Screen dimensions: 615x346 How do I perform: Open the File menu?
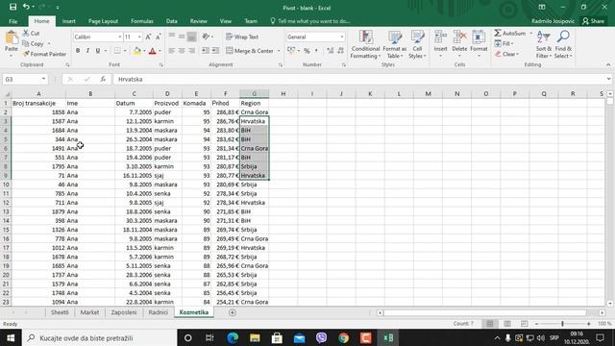(x=12, y=21)
